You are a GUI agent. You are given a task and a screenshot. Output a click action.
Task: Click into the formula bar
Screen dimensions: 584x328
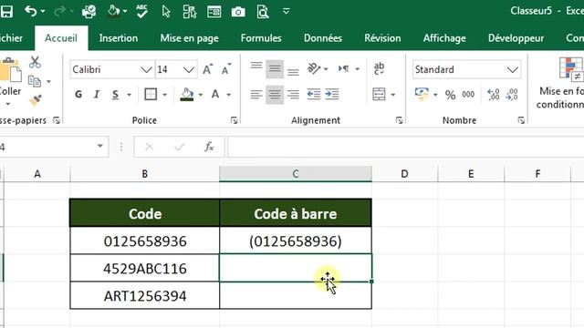coord(405,147)
